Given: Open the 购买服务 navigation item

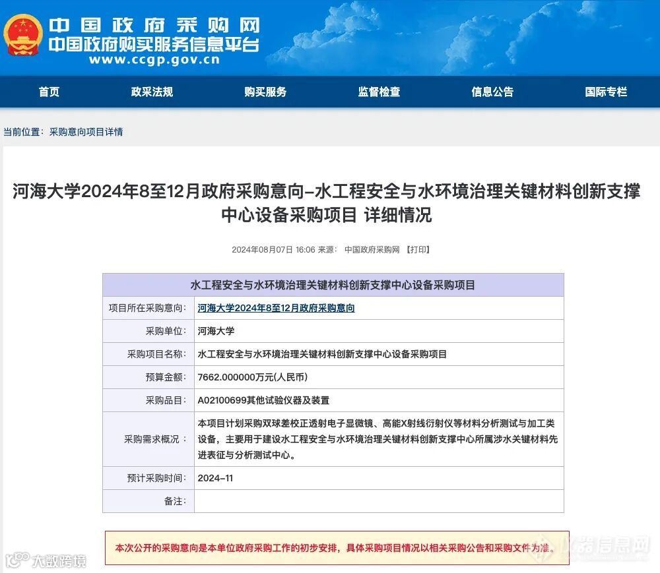Looking at the screenshot, I should [x=265, y=92].
